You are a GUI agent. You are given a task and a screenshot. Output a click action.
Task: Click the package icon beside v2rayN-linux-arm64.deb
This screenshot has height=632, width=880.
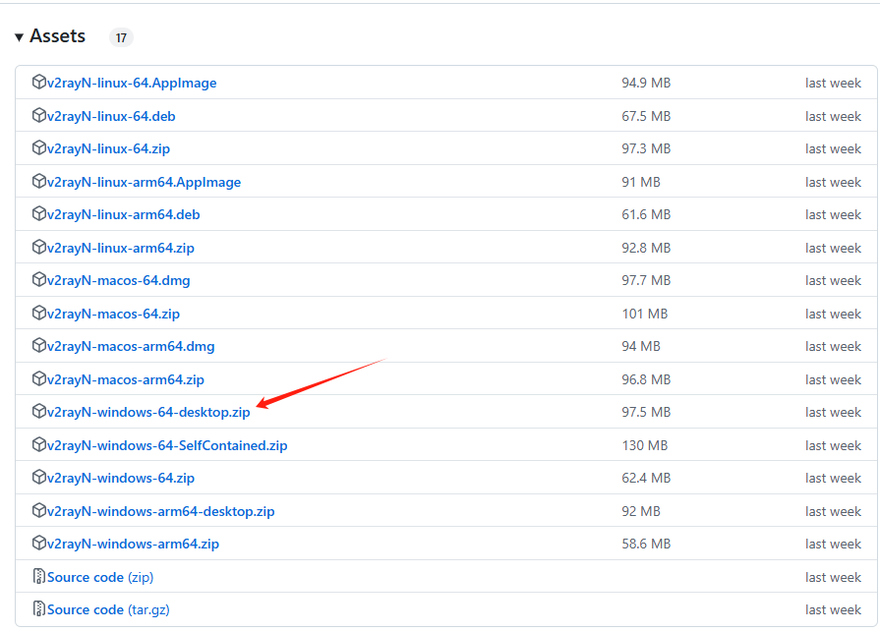coord(38,213)
